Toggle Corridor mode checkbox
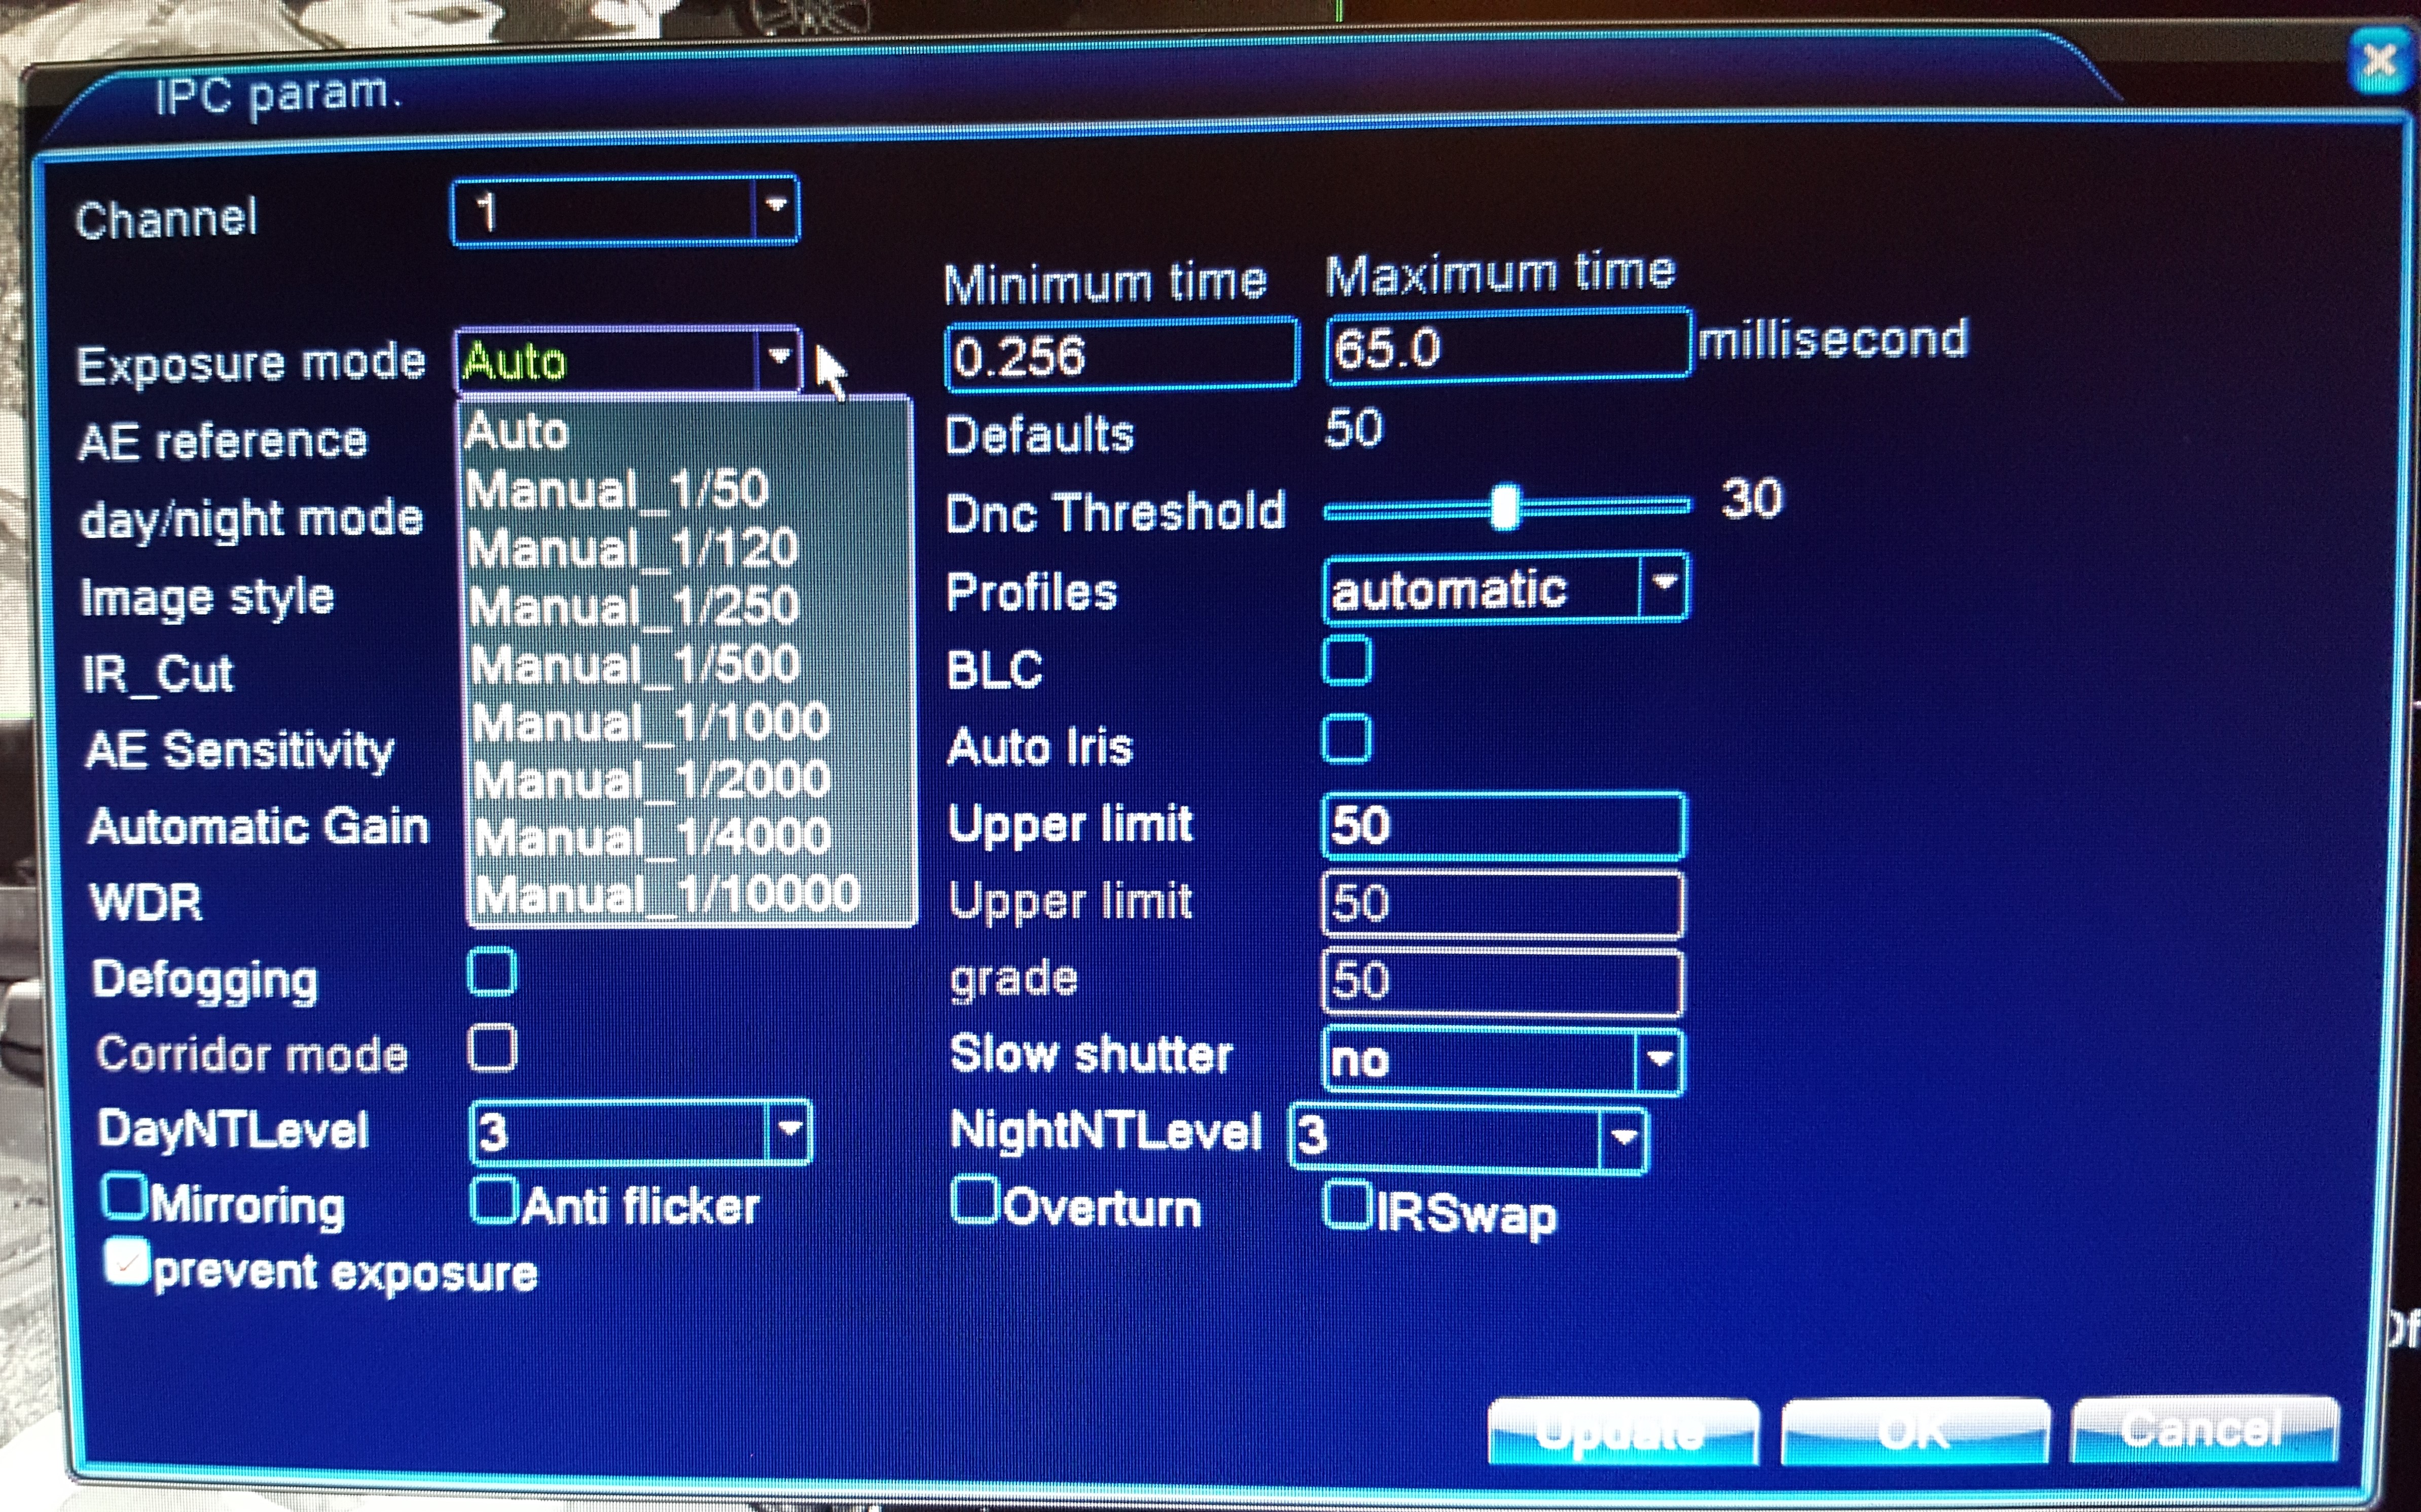The image size is (2421, 1512). (x=492, y=1048)
